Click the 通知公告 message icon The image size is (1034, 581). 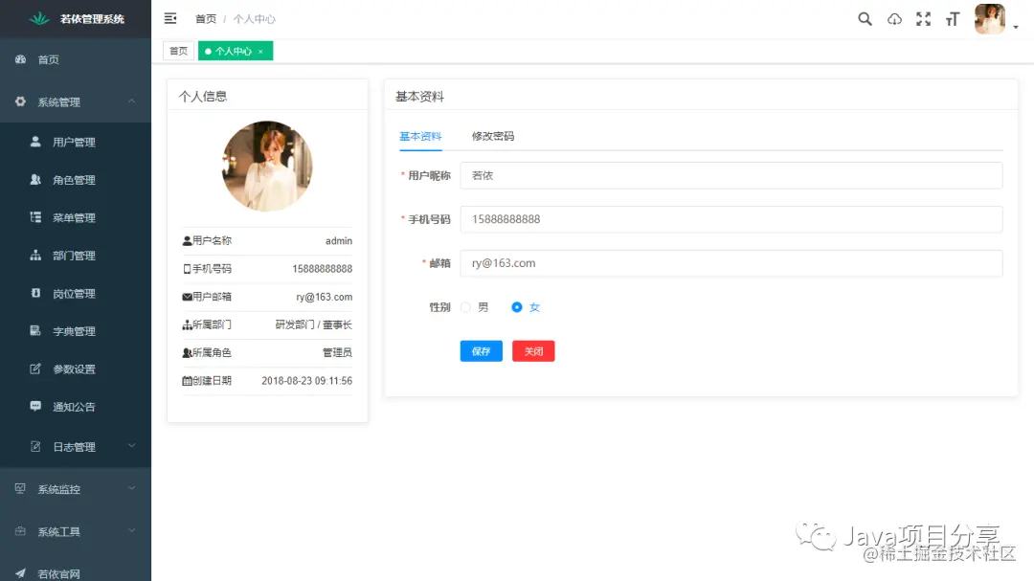pos(35,406)
